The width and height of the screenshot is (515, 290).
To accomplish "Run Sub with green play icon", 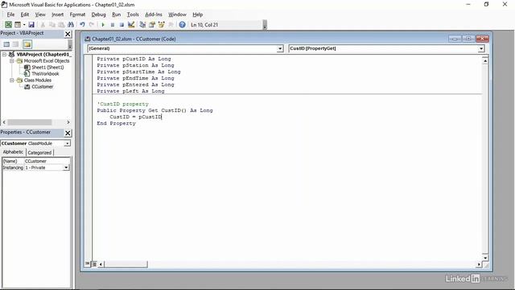I will click(103, 25).
